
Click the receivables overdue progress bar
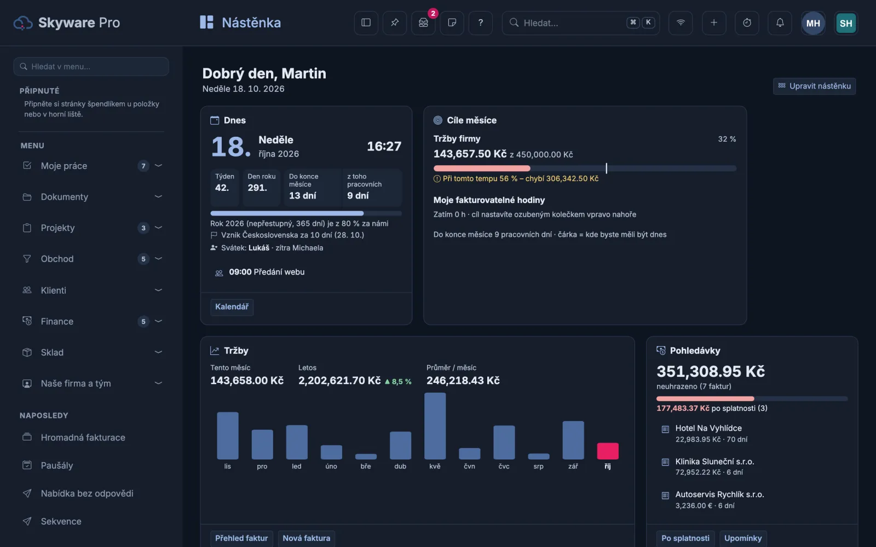pos(752,399)
